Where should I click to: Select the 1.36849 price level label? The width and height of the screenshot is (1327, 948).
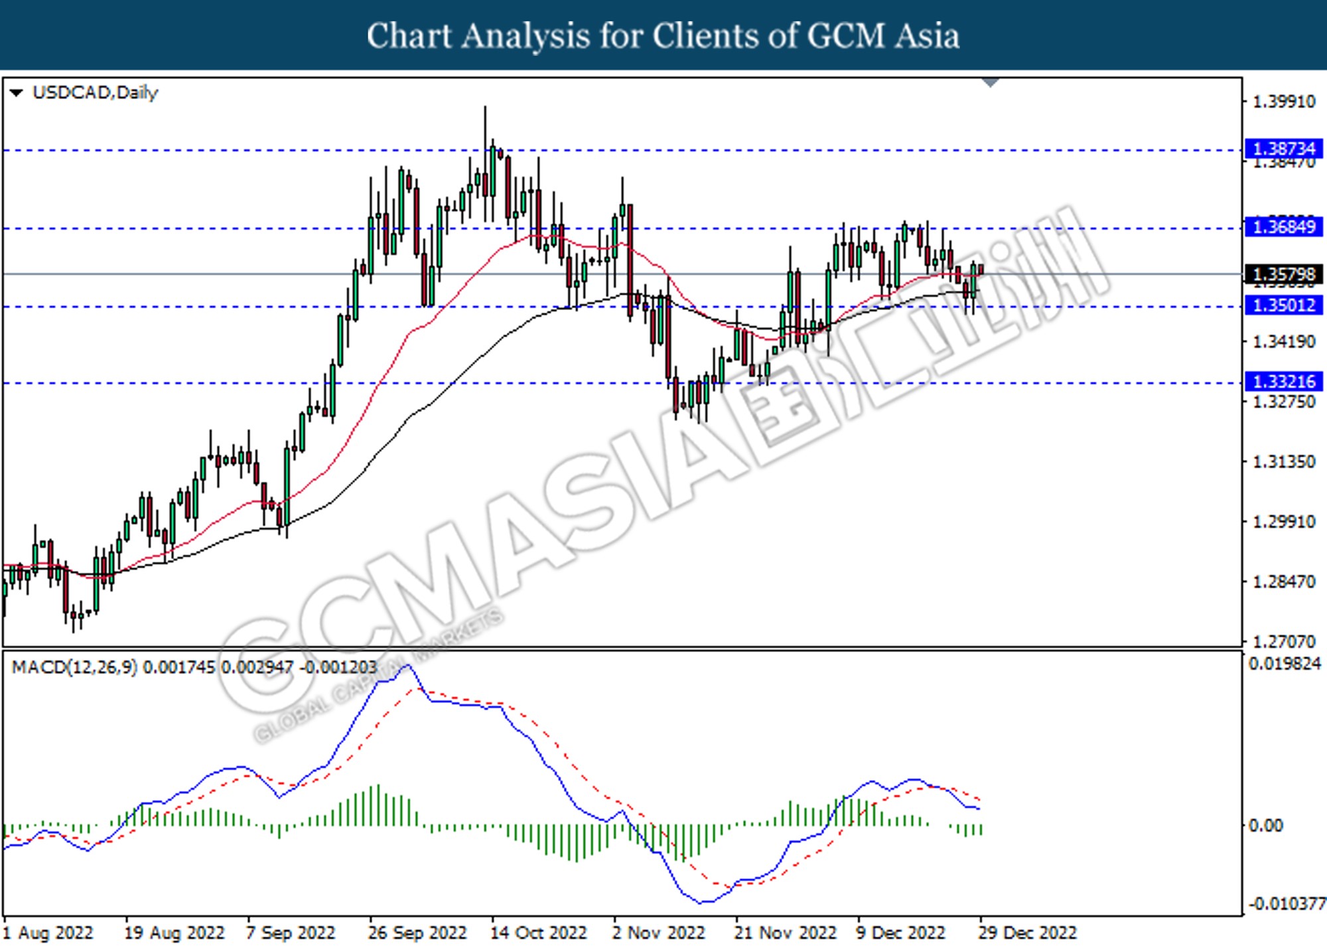(1284, 226)
